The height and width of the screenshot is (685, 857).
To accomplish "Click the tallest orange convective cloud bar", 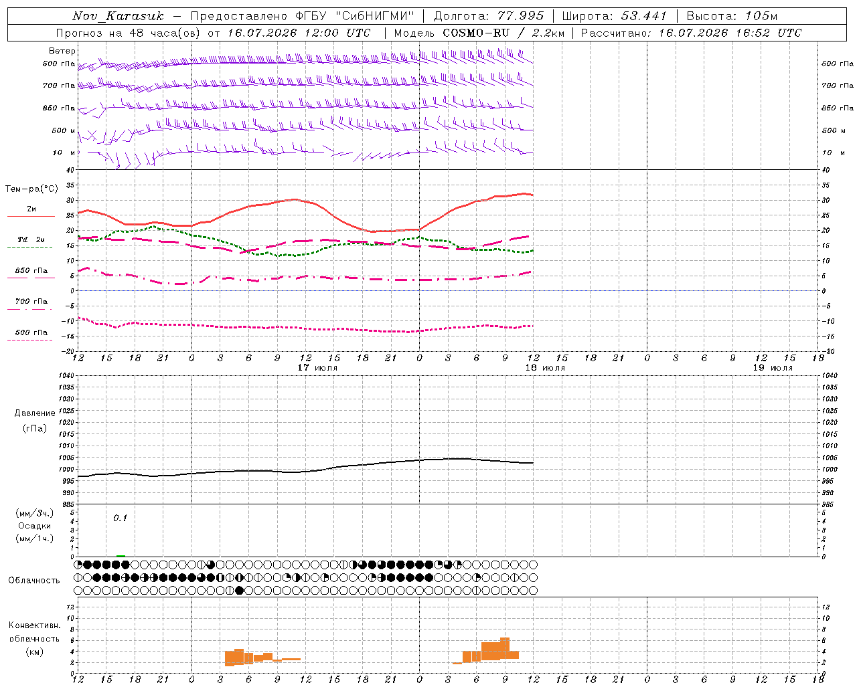I will pos(505,648).
